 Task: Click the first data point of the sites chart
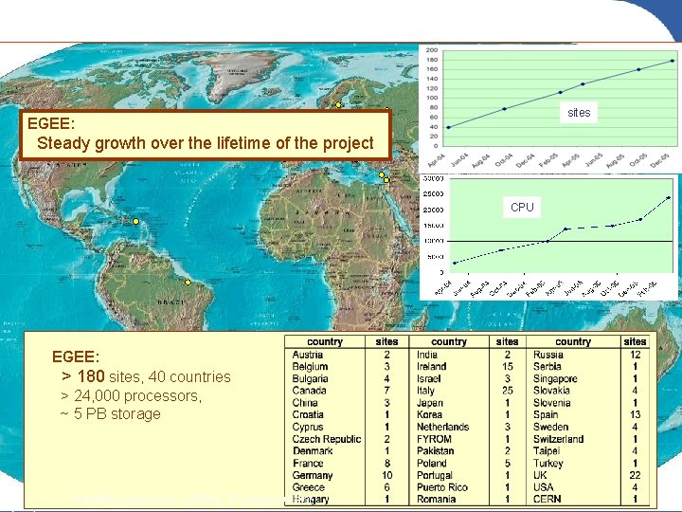[448, 128]
